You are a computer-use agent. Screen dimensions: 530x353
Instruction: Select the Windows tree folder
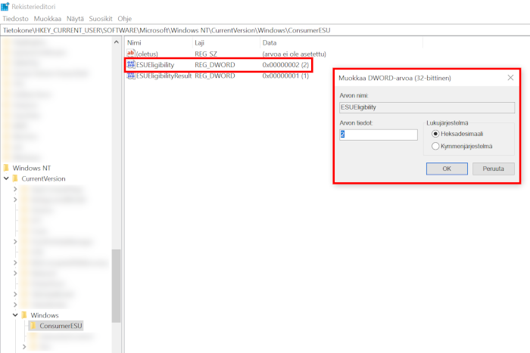tap(45, 315)
